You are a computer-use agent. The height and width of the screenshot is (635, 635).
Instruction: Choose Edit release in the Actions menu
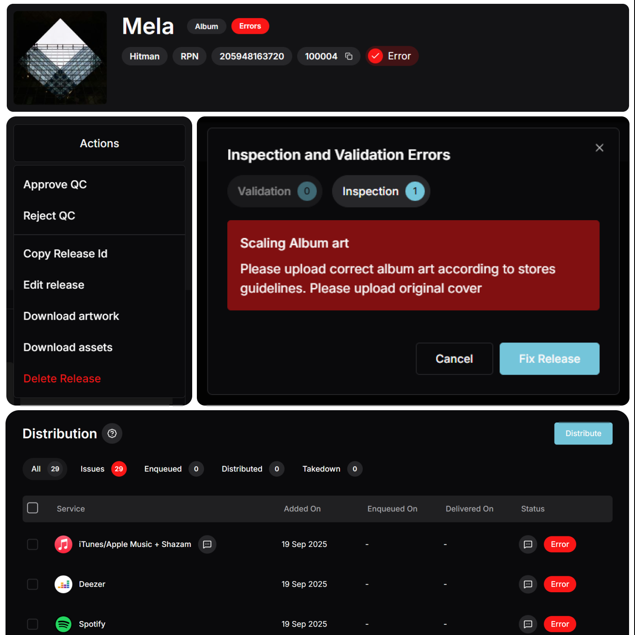point(53,284)
